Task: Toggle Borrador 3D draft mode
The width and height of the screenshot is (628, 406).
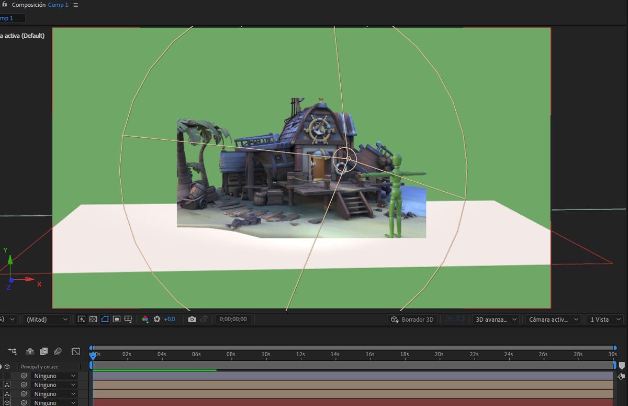Action: 413,319
